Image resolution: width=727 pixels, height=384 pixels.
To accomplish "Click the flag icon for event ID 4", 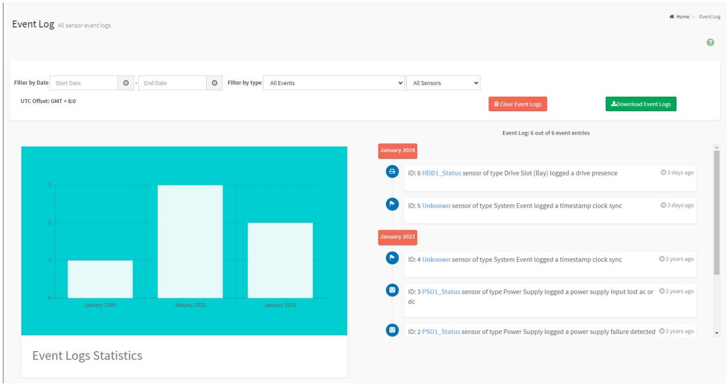I will coord(392,258).
